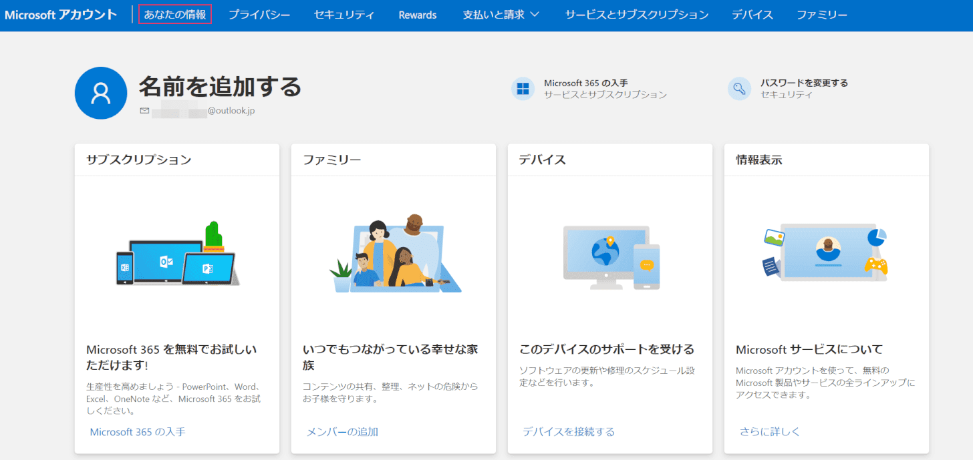Click Microsoft サービスについて heading
This screenshot has width=973, height=460.
click(x=809, y=349)
